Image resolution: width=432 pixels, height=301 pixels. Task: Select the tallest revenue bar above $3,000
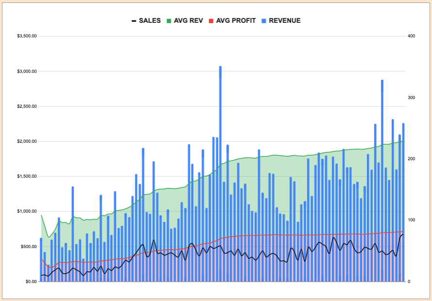pos(220,174)
